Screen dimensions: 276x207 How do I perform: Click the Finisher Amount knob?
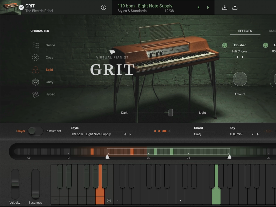[240, 79]
